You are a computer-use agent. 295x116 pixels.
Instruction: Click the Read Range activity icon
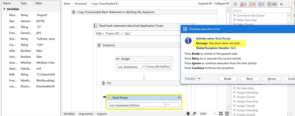pos(109,97)
